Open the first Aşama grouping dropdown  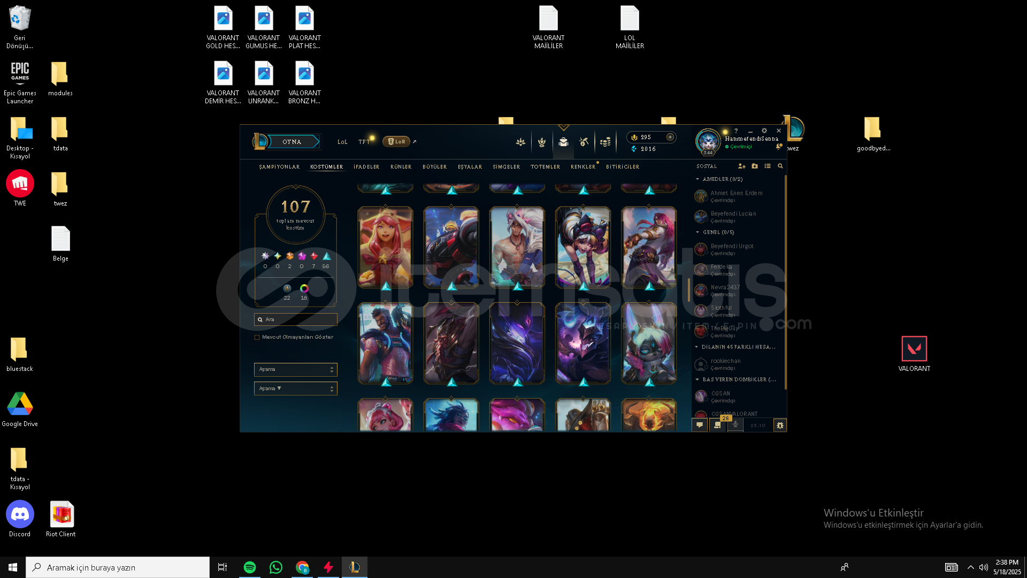pos(295,369)
